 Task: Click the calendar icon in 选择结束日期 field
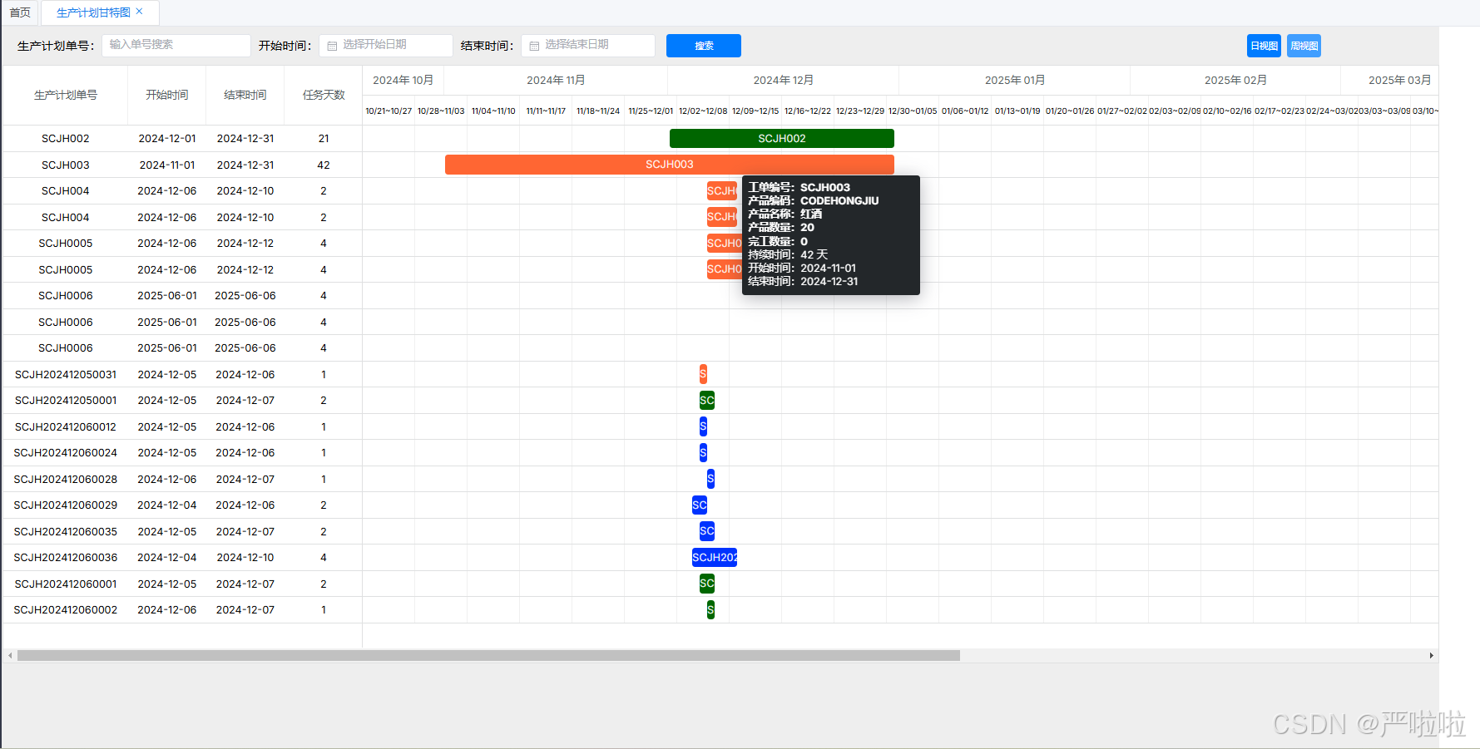[534, 46]
